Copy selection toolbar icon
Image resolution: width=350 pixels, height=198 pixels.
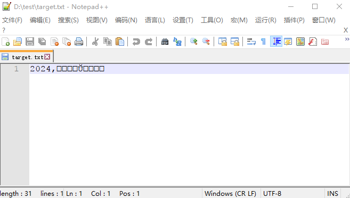click(x=108, y=42)
